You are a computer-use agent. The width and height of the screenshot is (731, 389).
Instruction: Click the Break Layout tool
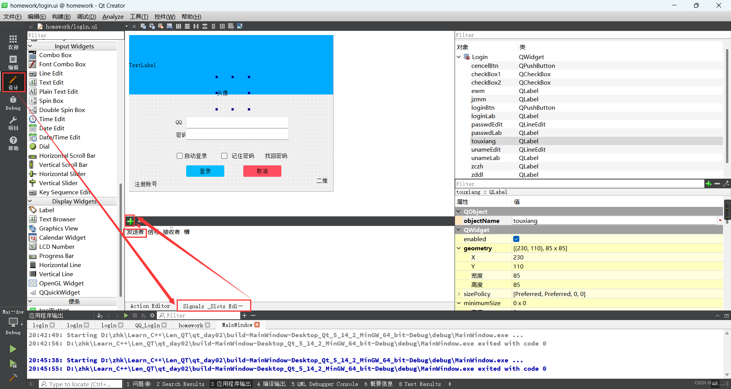tap(231, 26)
